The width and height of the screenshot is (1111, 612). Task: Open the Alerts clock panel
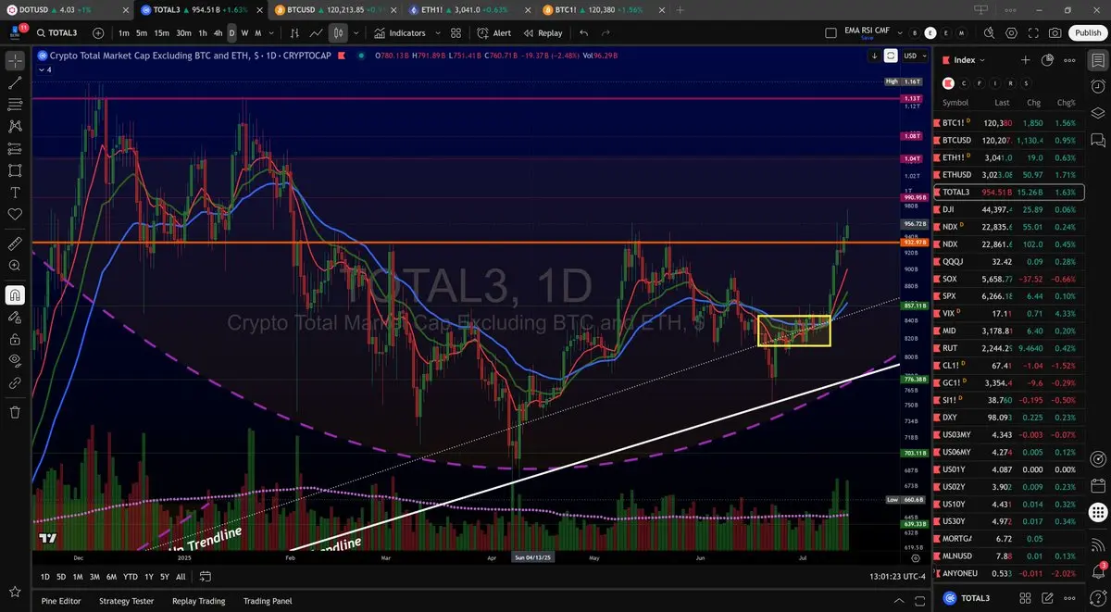tap(1098, 87)
